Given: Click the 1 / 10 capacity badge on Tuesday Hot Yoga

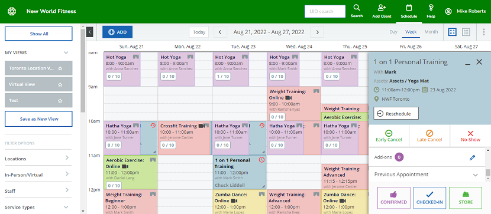Looking at the screenshot, I should (222, 77).
